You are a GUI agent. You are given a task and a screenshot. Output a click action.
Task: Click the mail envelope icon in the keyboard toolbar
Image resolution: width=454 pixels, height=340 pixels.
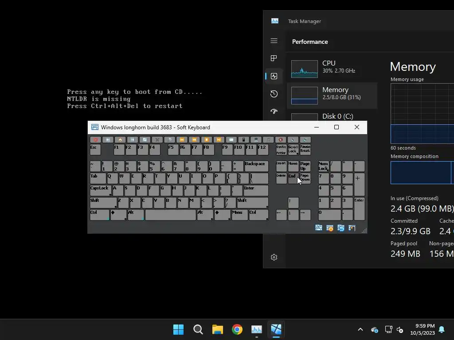pos(231,139)
